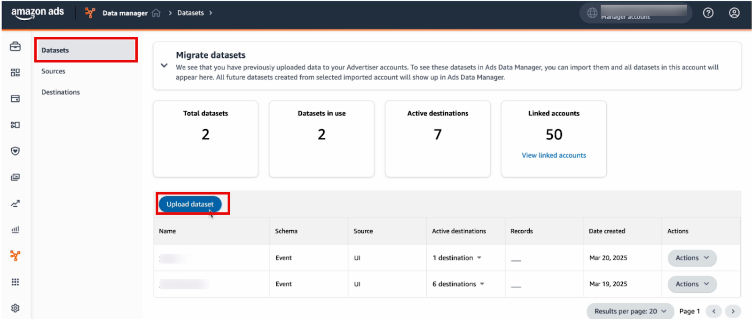Change Results per page dropdown
The height and width of the screenshot is (319, 752).
[630, 311]
